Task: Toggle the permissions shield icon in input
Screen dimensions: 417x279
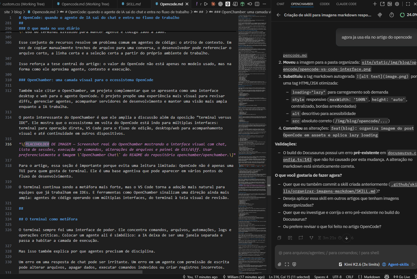Action: pos(294,264)
